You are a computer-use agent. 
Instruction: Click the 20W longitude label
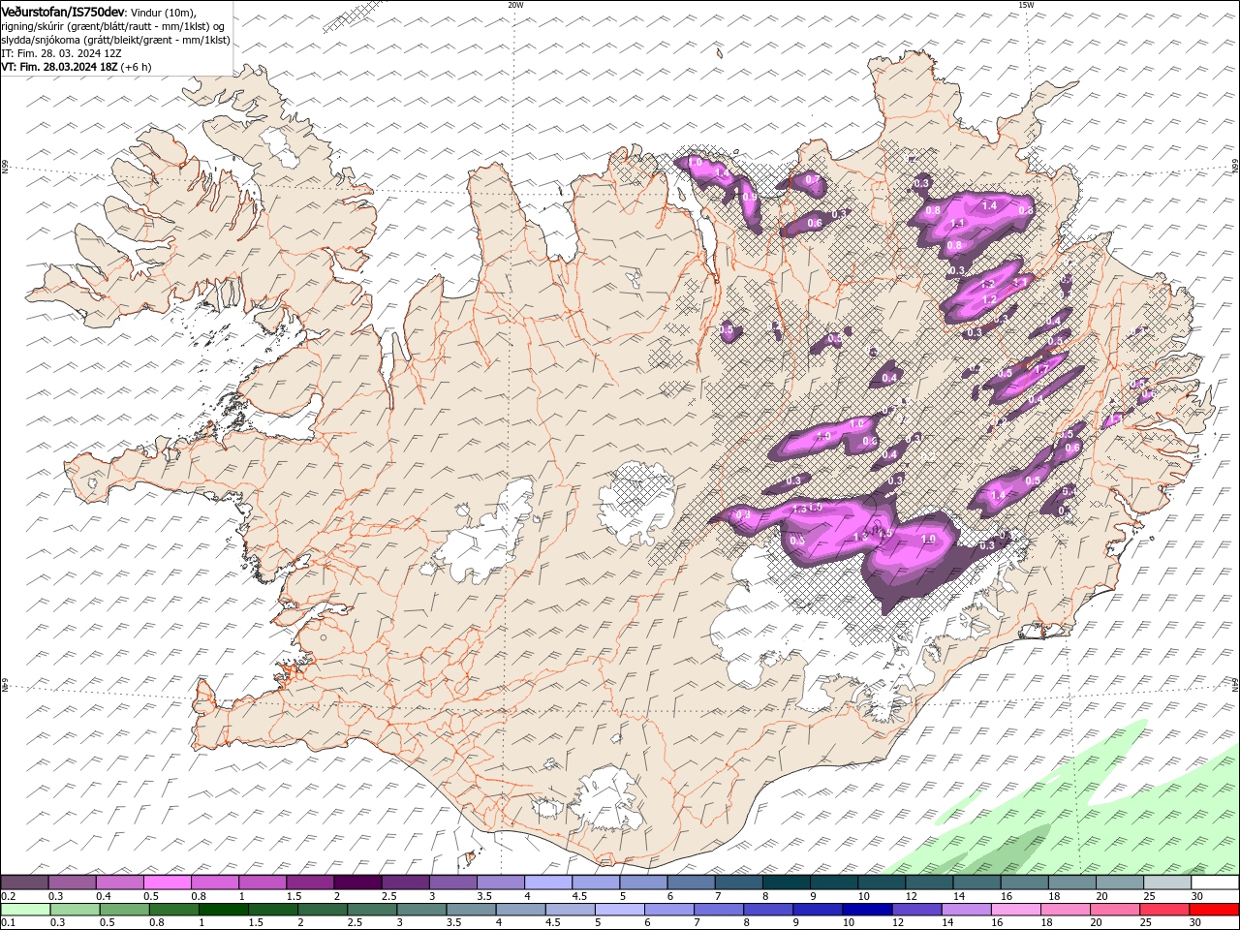coord(515,5)
